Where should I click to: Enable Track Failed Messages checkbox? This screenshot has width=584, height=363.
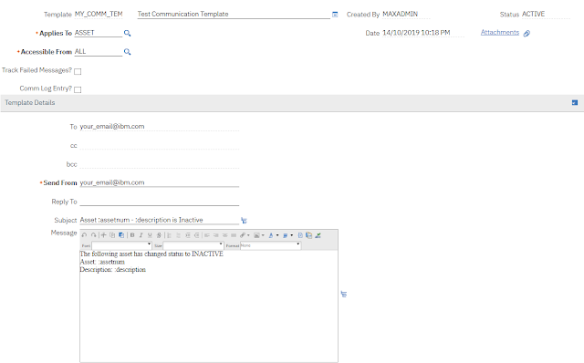(78, 71)
